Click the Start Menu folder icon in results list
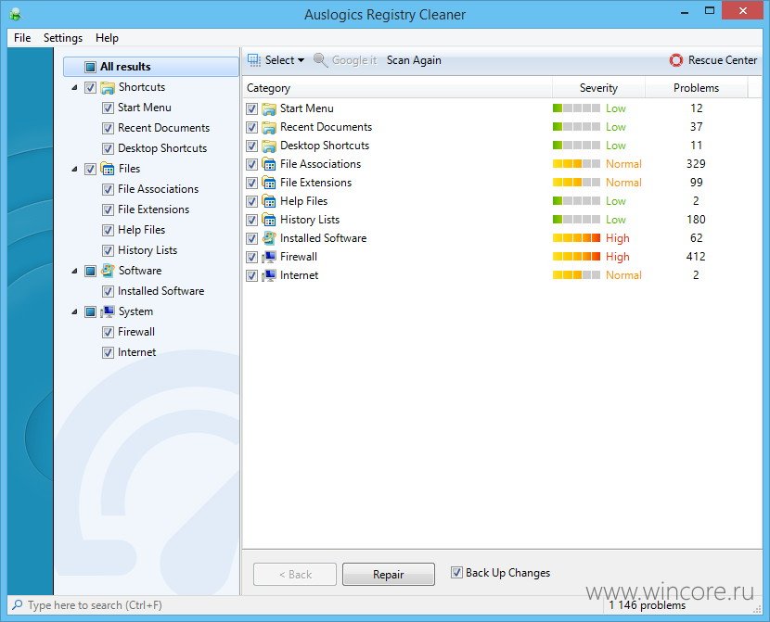The width and height of the screenshot is (770, 622). [x=269, y=108]
